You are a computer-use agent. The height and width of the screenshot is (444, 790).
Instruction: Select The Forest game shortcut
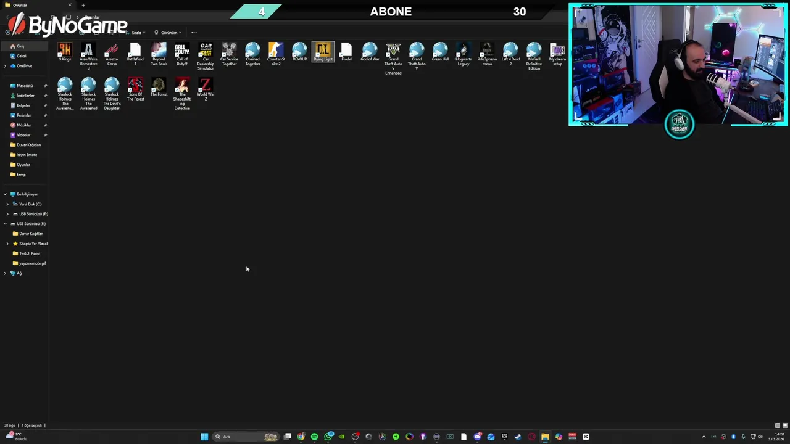[x=159, y=87]
